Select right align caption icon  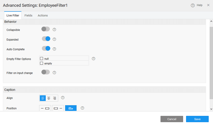click(55, 98)
